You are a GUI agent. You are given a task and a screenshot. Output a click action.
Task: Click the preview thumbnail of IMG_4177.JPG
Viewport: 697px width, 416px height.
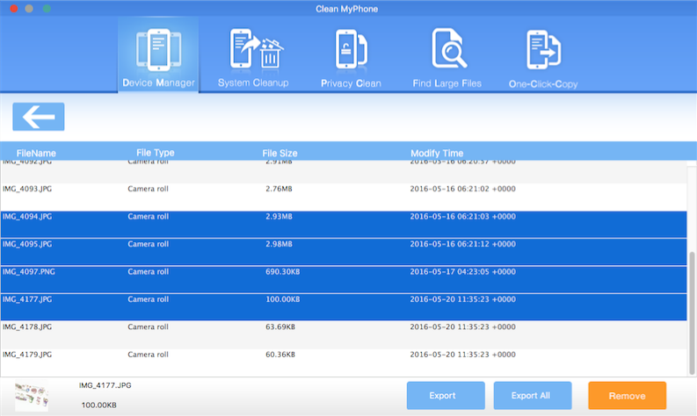coord(32,396)
